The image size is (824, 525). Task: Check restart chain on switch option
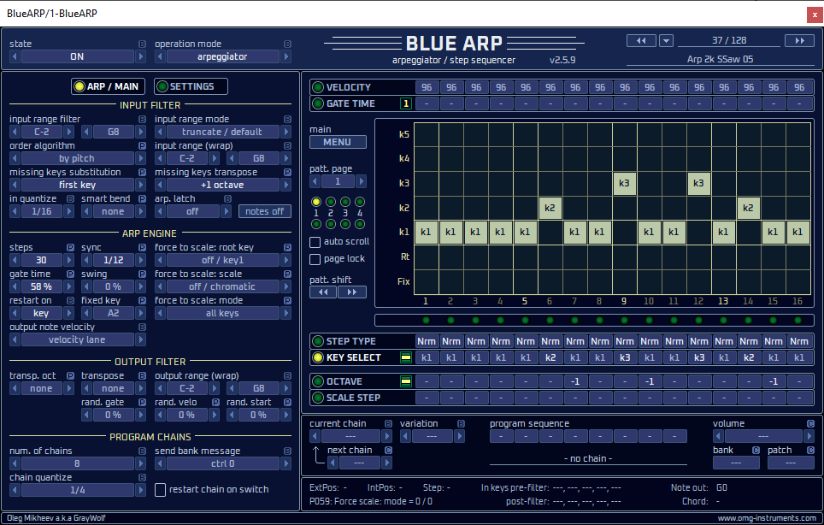tap(161, 490)
